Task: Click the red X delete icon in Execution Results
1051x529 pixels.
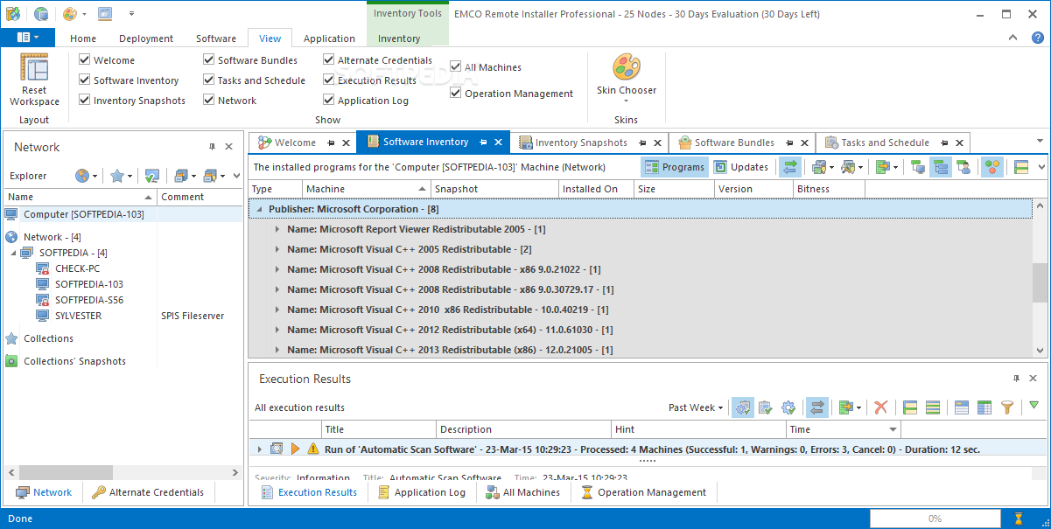Action: pyautogui.click(x=881, y=407)
